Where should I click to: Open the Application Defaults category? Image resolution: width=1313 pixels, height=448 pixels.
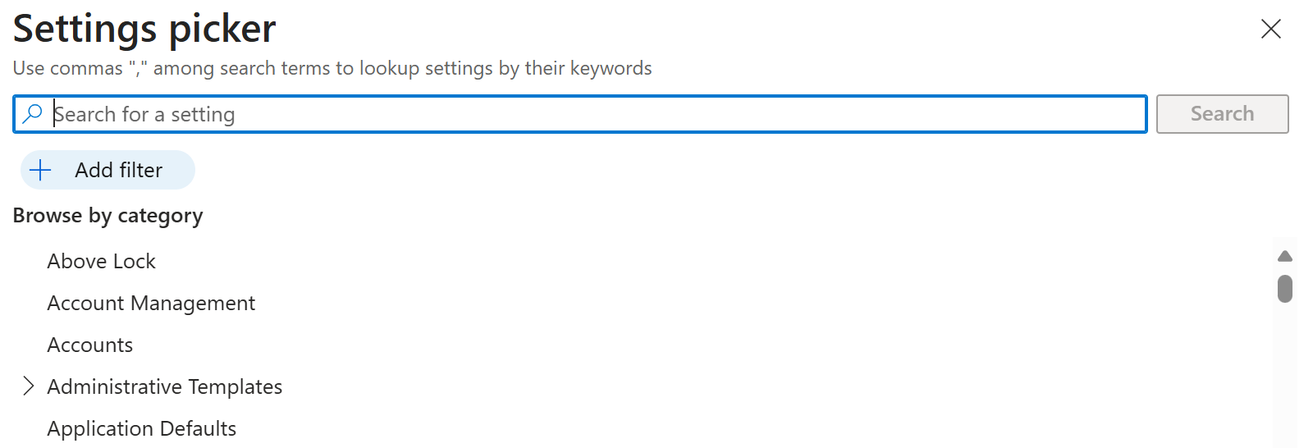click(142, 428)
